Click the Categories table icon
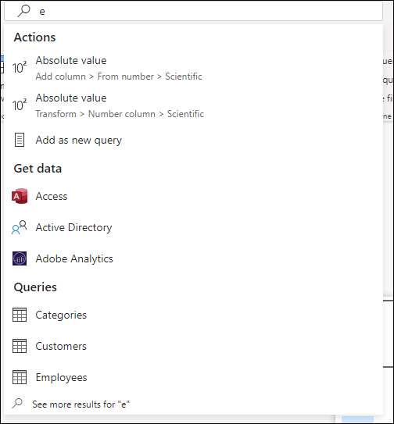 20,315
